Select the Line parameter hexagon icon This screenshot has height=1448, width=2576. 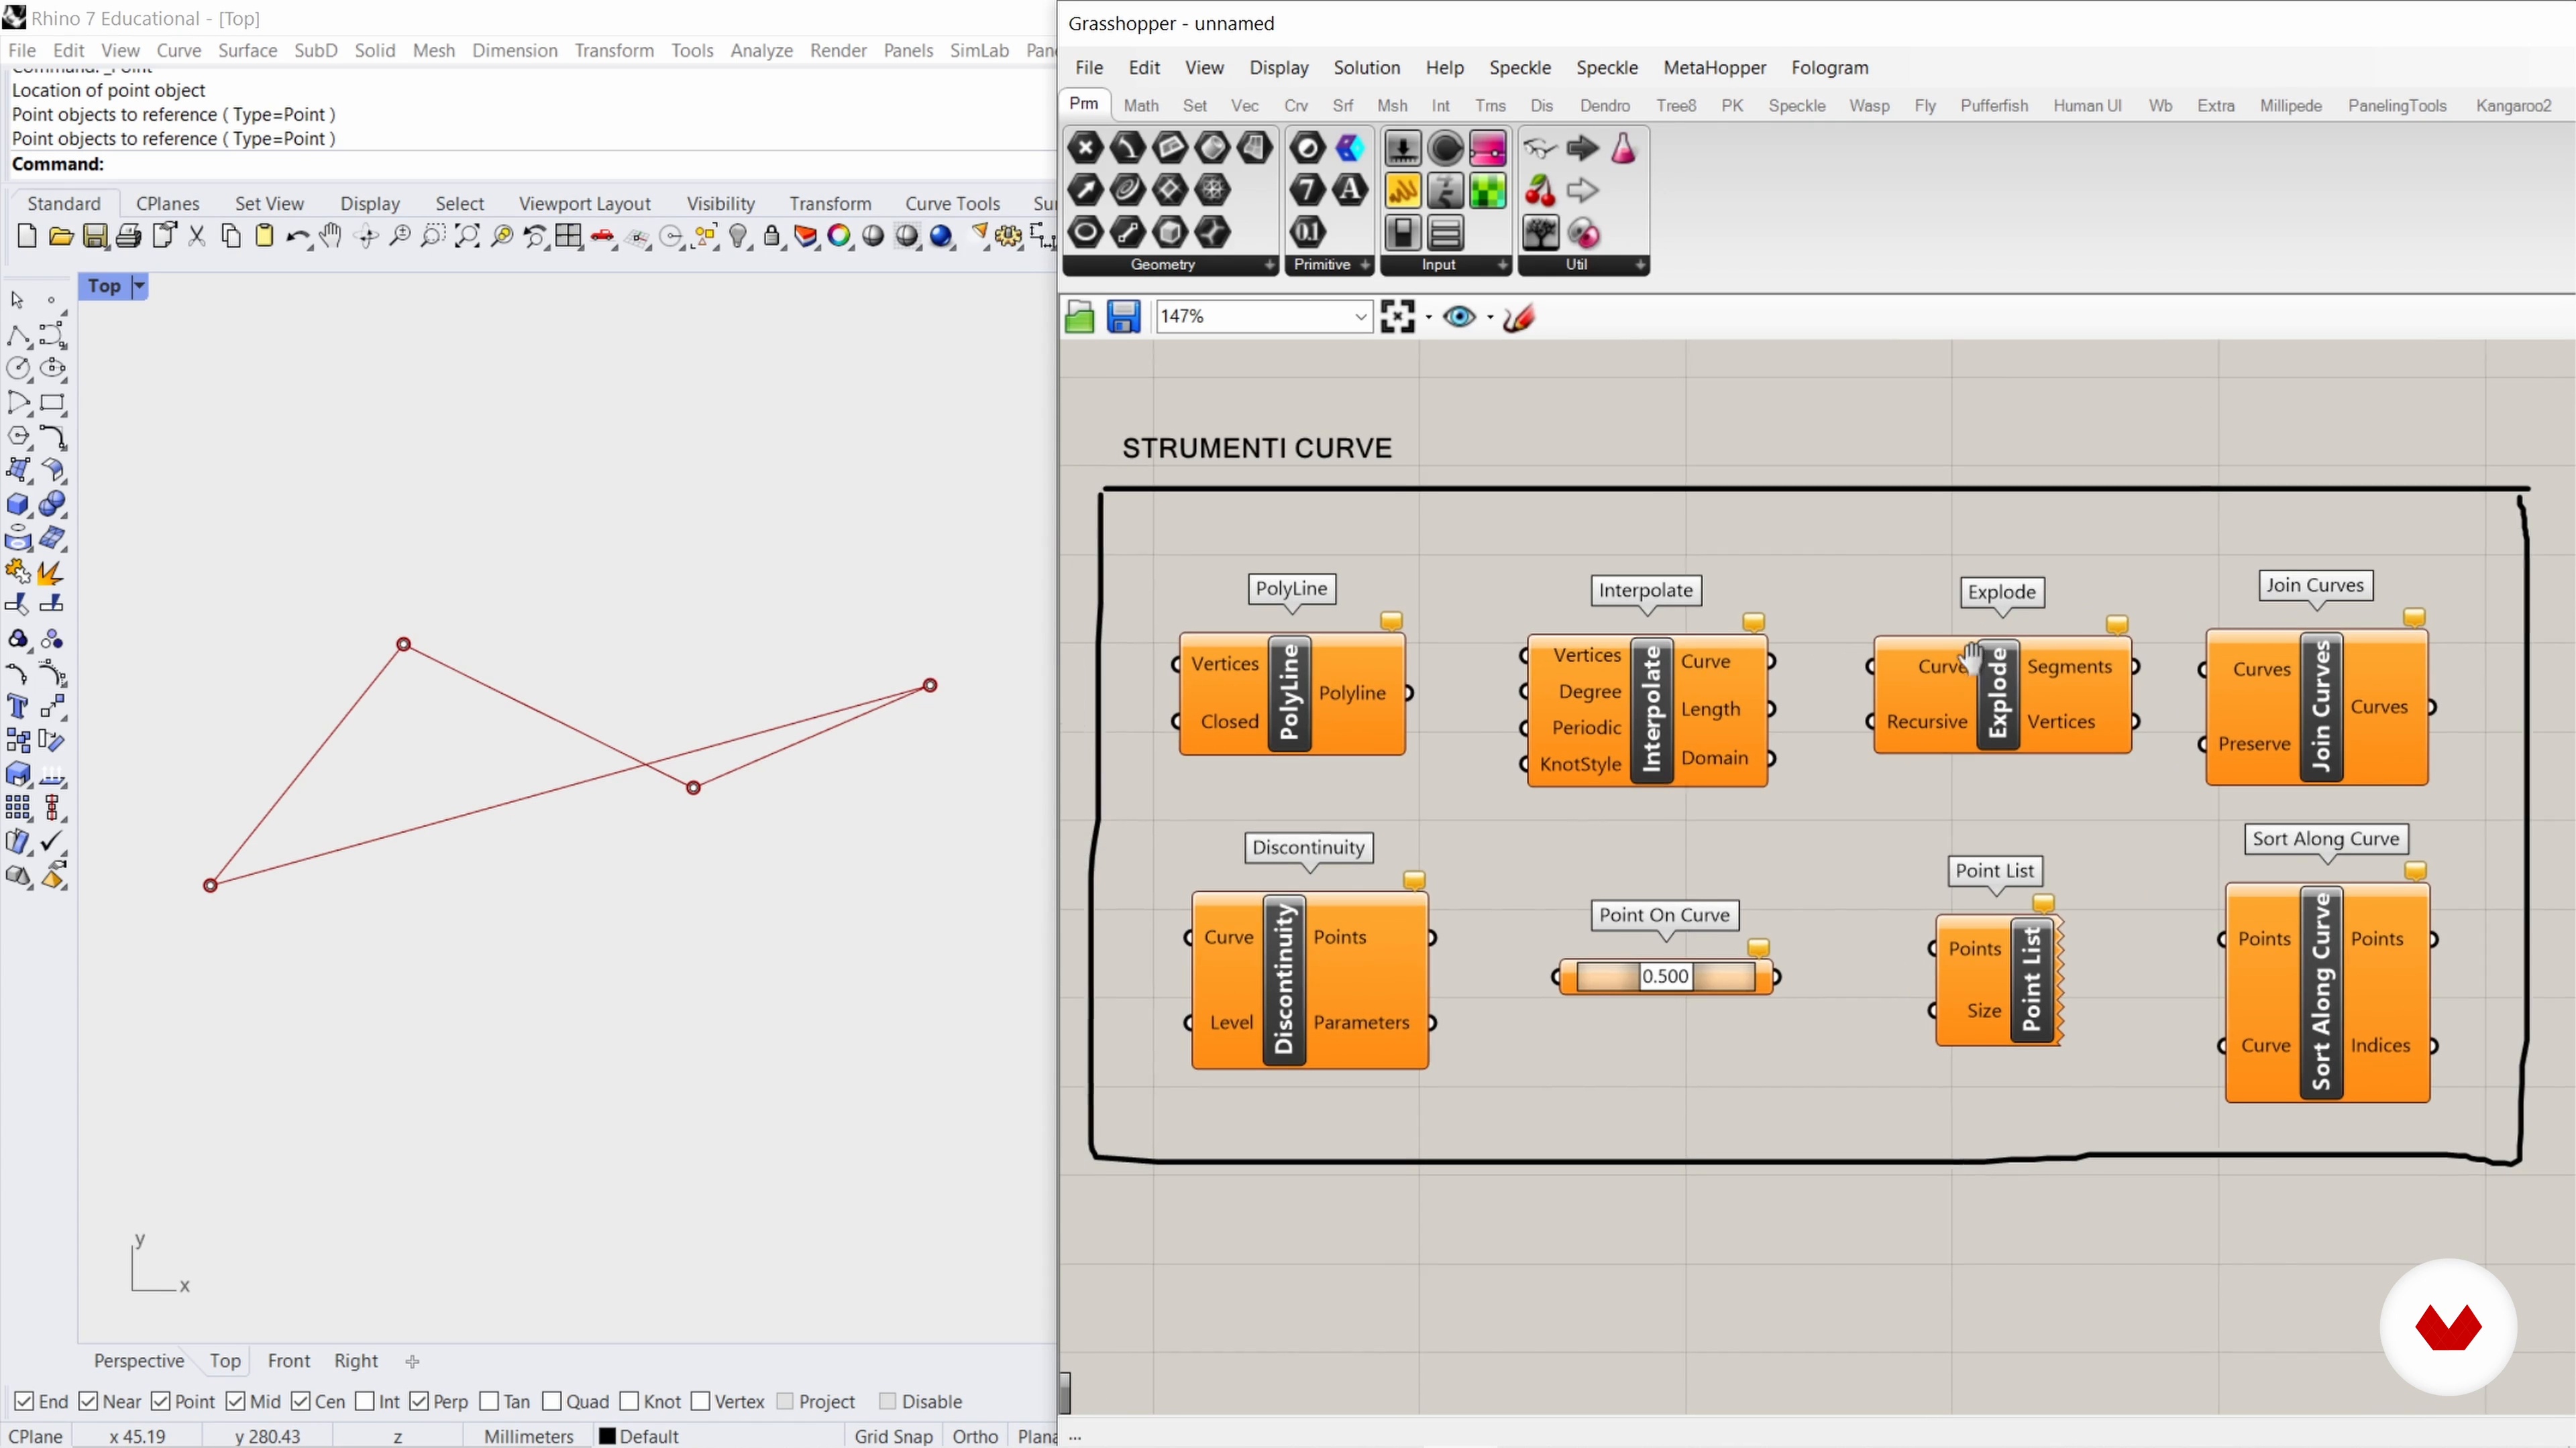click(x=1128, y=233)
